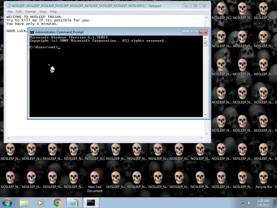Click the line "Try to kill me if its possible for you."

(x=48, y=20)
